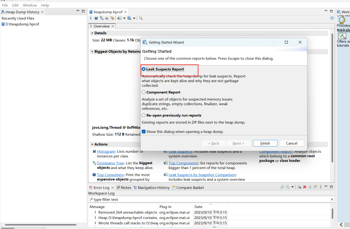Switch to the Navigation History tab
The image size is (350, 229).
[153, 188]
